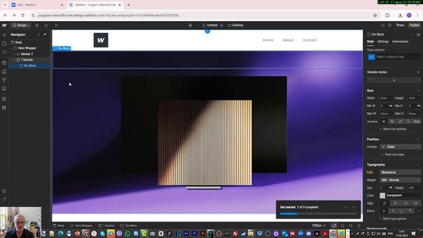Set Decor to none with the X
Viewport: 423px width, 238px height.
(x=384, y=211)
